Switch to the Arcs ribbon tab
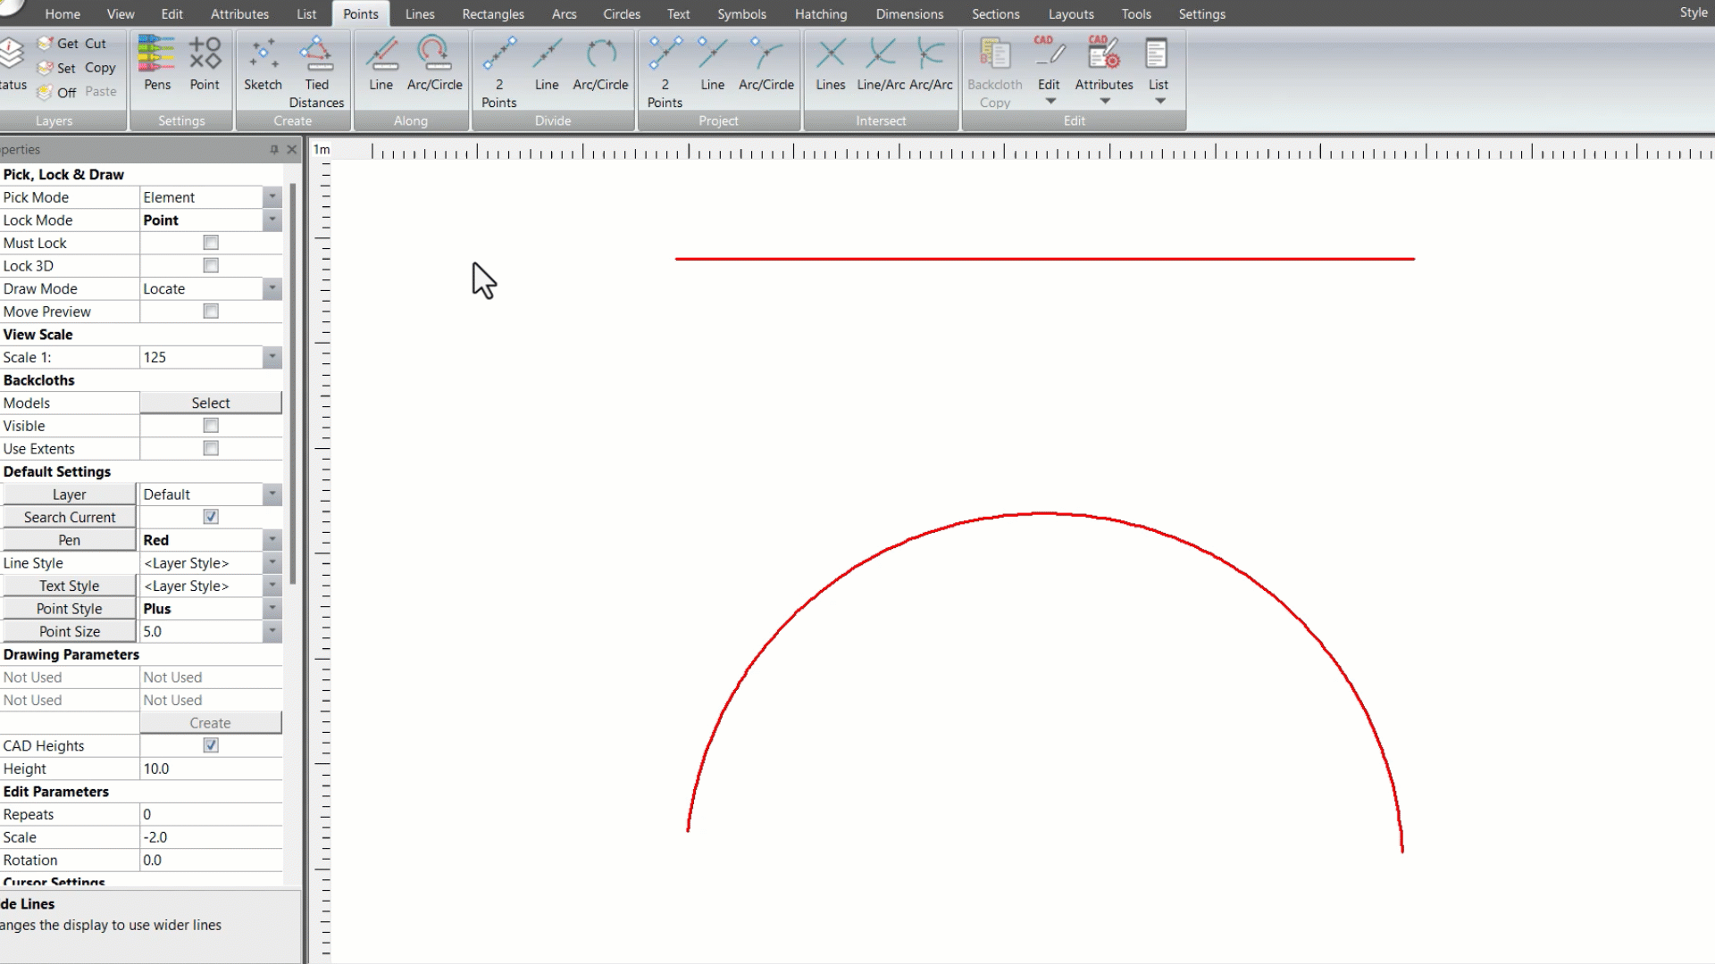This screenshot has width=1715, height=964. pos(564,13)
